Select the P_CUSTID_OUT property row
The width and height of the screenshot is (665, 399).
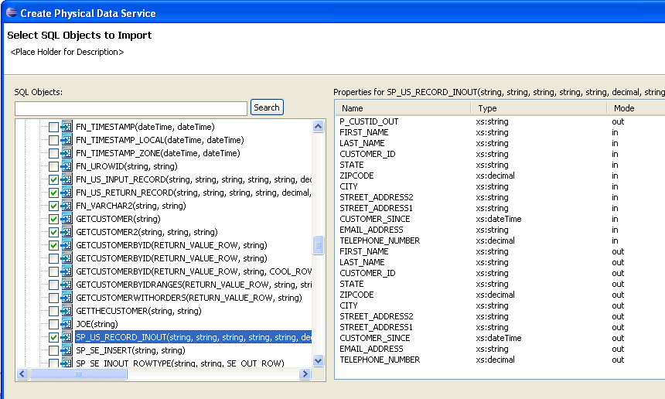click(x=500, y=121)
